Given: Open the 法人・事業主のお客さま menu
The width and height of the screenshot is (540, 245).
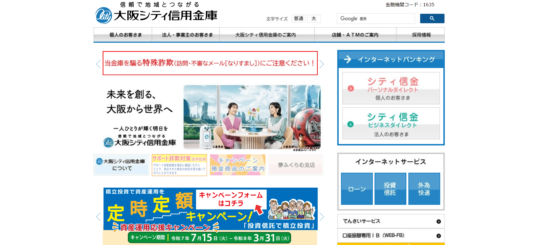Looking at the screenshot, I should click(x=186, y=35).
